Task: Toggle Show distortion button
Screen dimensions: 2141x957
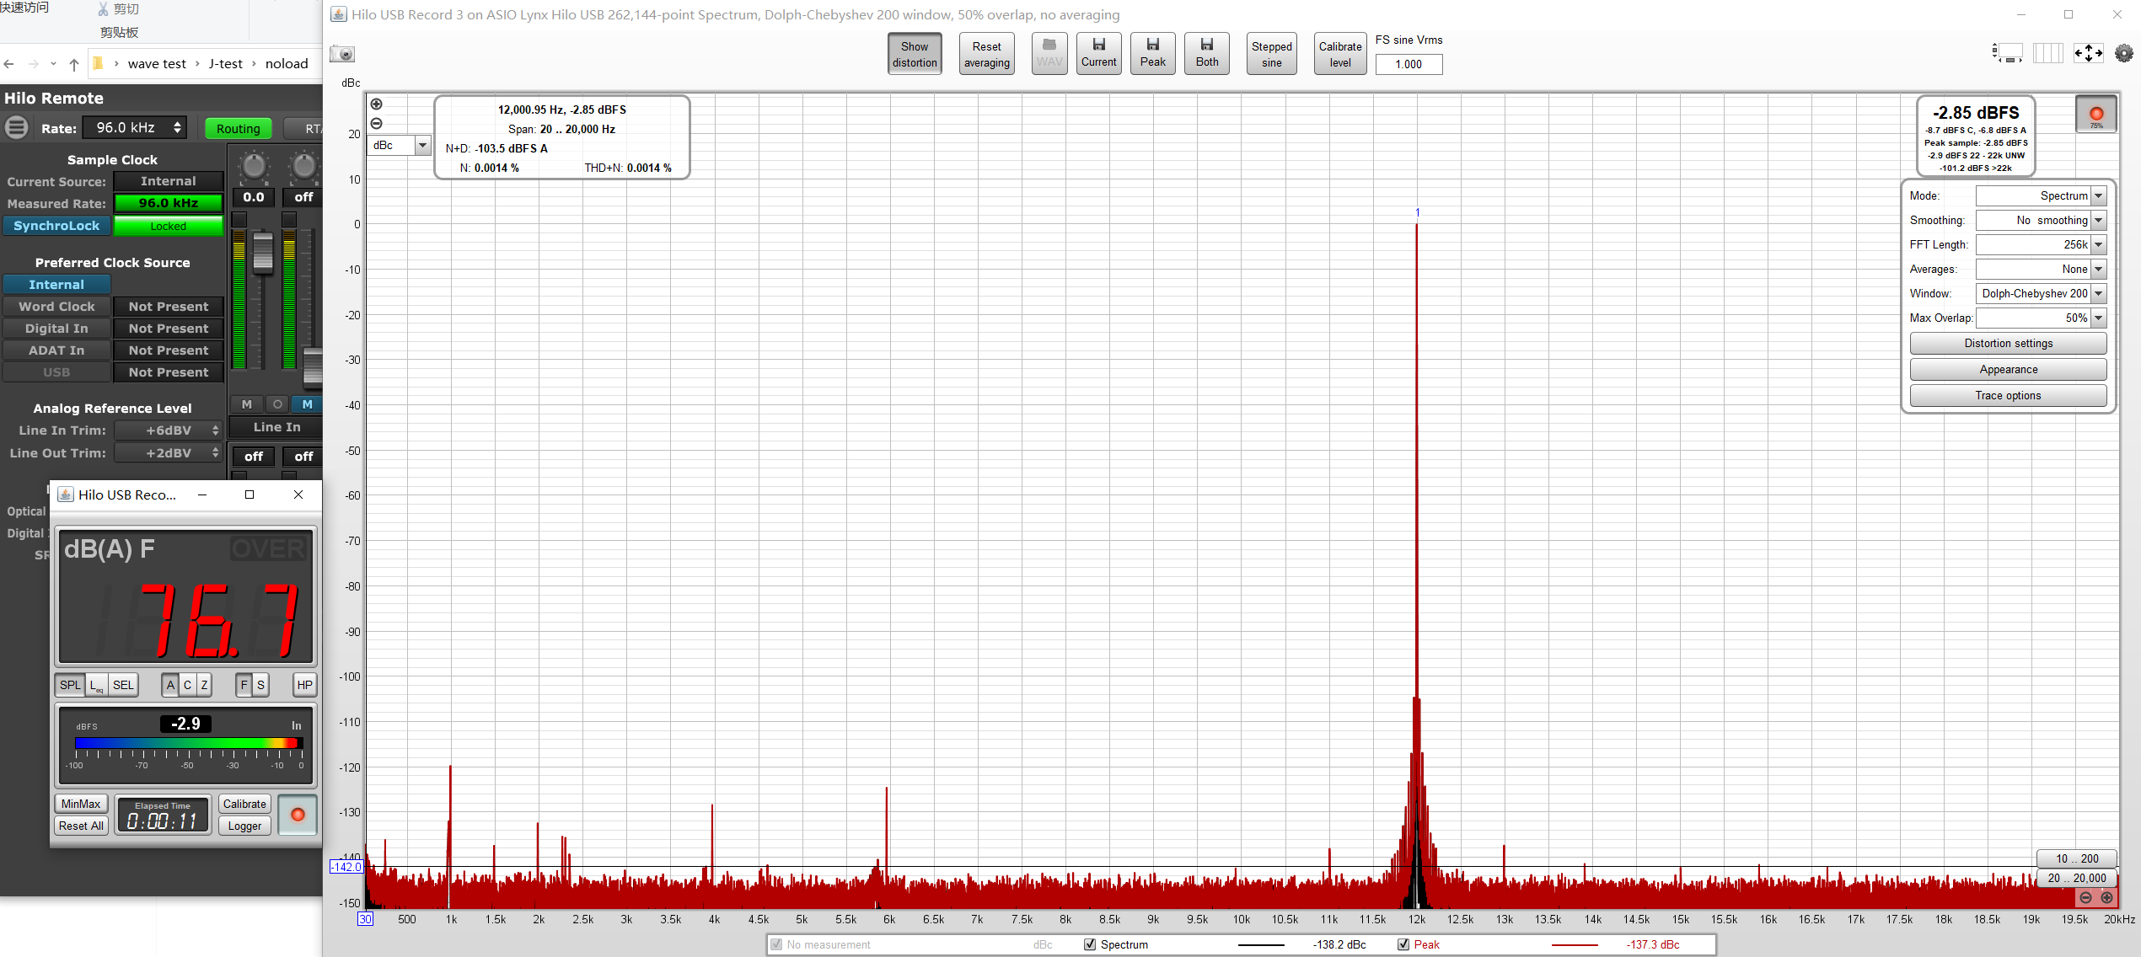Action: point(915,54)
